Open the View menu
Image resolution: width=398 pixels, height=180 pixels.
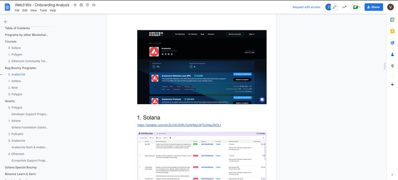[33, 10]
